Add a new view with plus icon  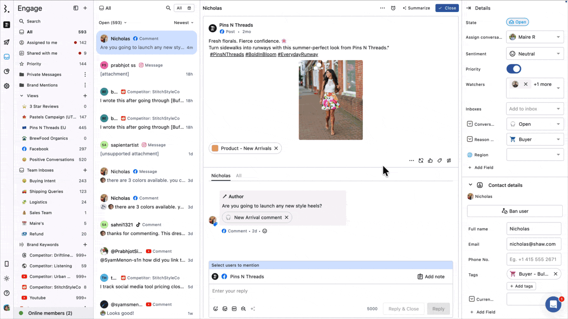85,96
